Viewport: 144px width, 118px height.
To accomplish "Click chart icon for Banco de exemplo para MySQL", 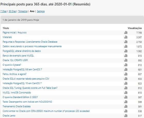I will coord(126,56).
